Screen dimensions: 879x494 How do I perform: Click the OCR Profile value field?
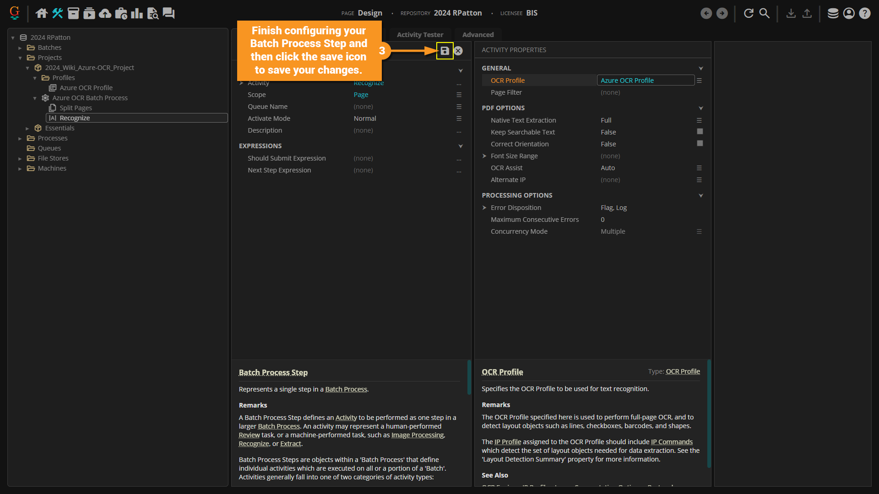tap(645, 81)
